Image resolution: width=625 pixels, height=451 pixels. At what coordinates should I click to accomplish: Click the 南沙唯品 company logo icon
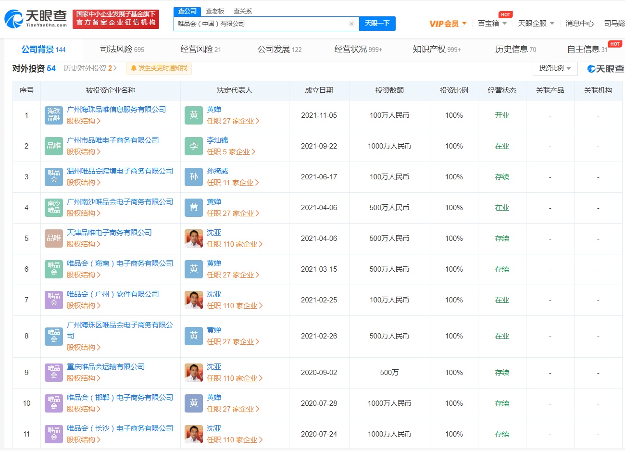(x=54, y=208)
